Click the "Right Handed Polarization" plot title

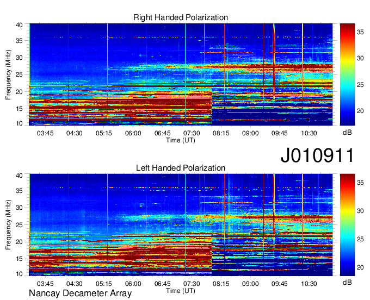click(x=181, y=17)
